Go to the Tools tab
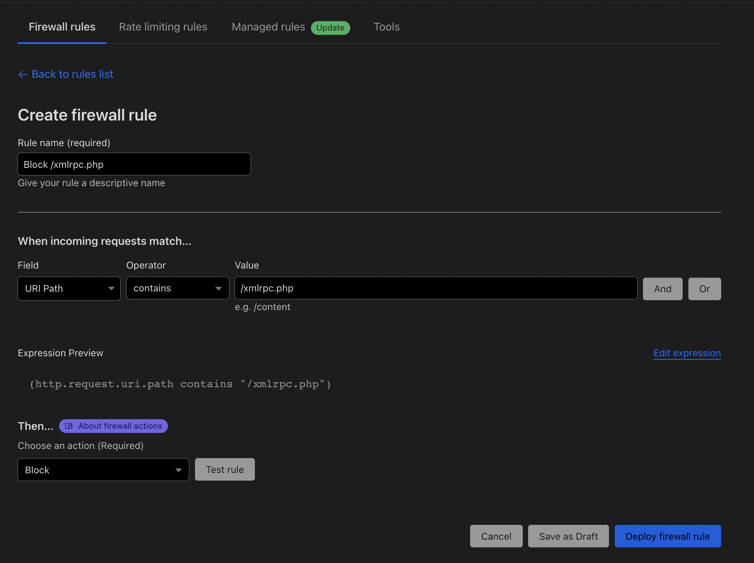This screenshot has width=754, height=563. click(387, 27)
